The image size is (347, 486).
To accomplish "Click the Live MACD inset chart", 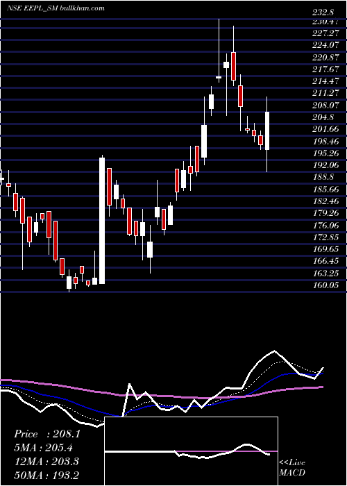I will tap(191, 451).
